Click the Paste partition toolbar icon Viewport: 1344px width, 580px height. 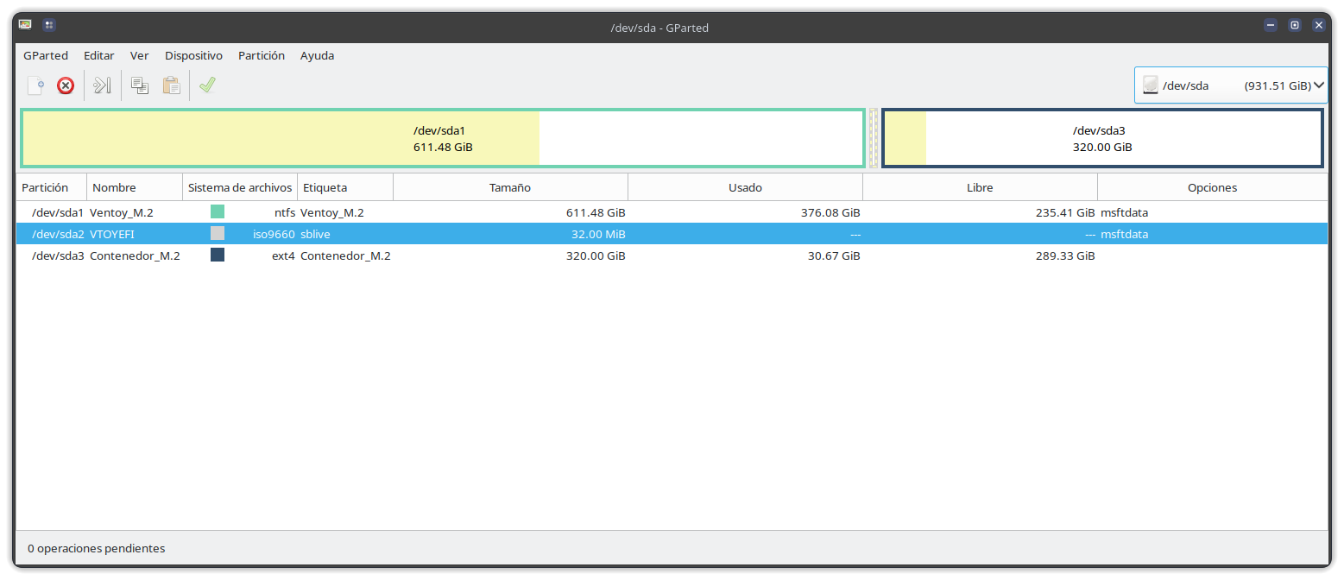[x=171, y=85]
